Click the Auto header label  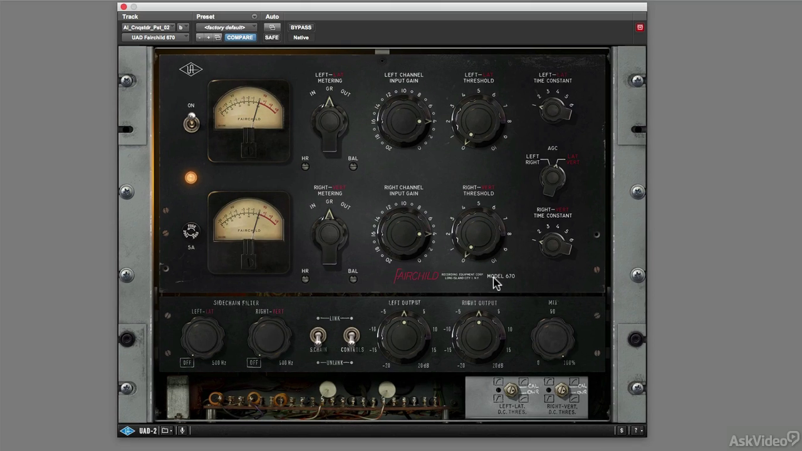(x=272, y=17)
